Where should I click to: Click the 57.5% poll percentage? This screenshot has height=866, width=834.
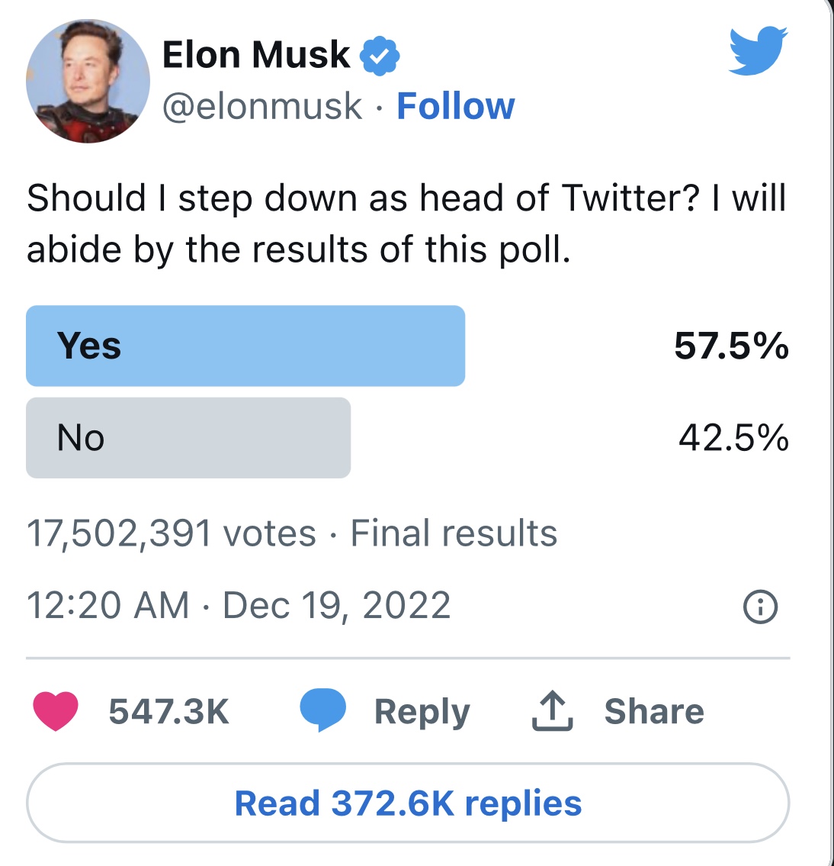pos(731,346)
